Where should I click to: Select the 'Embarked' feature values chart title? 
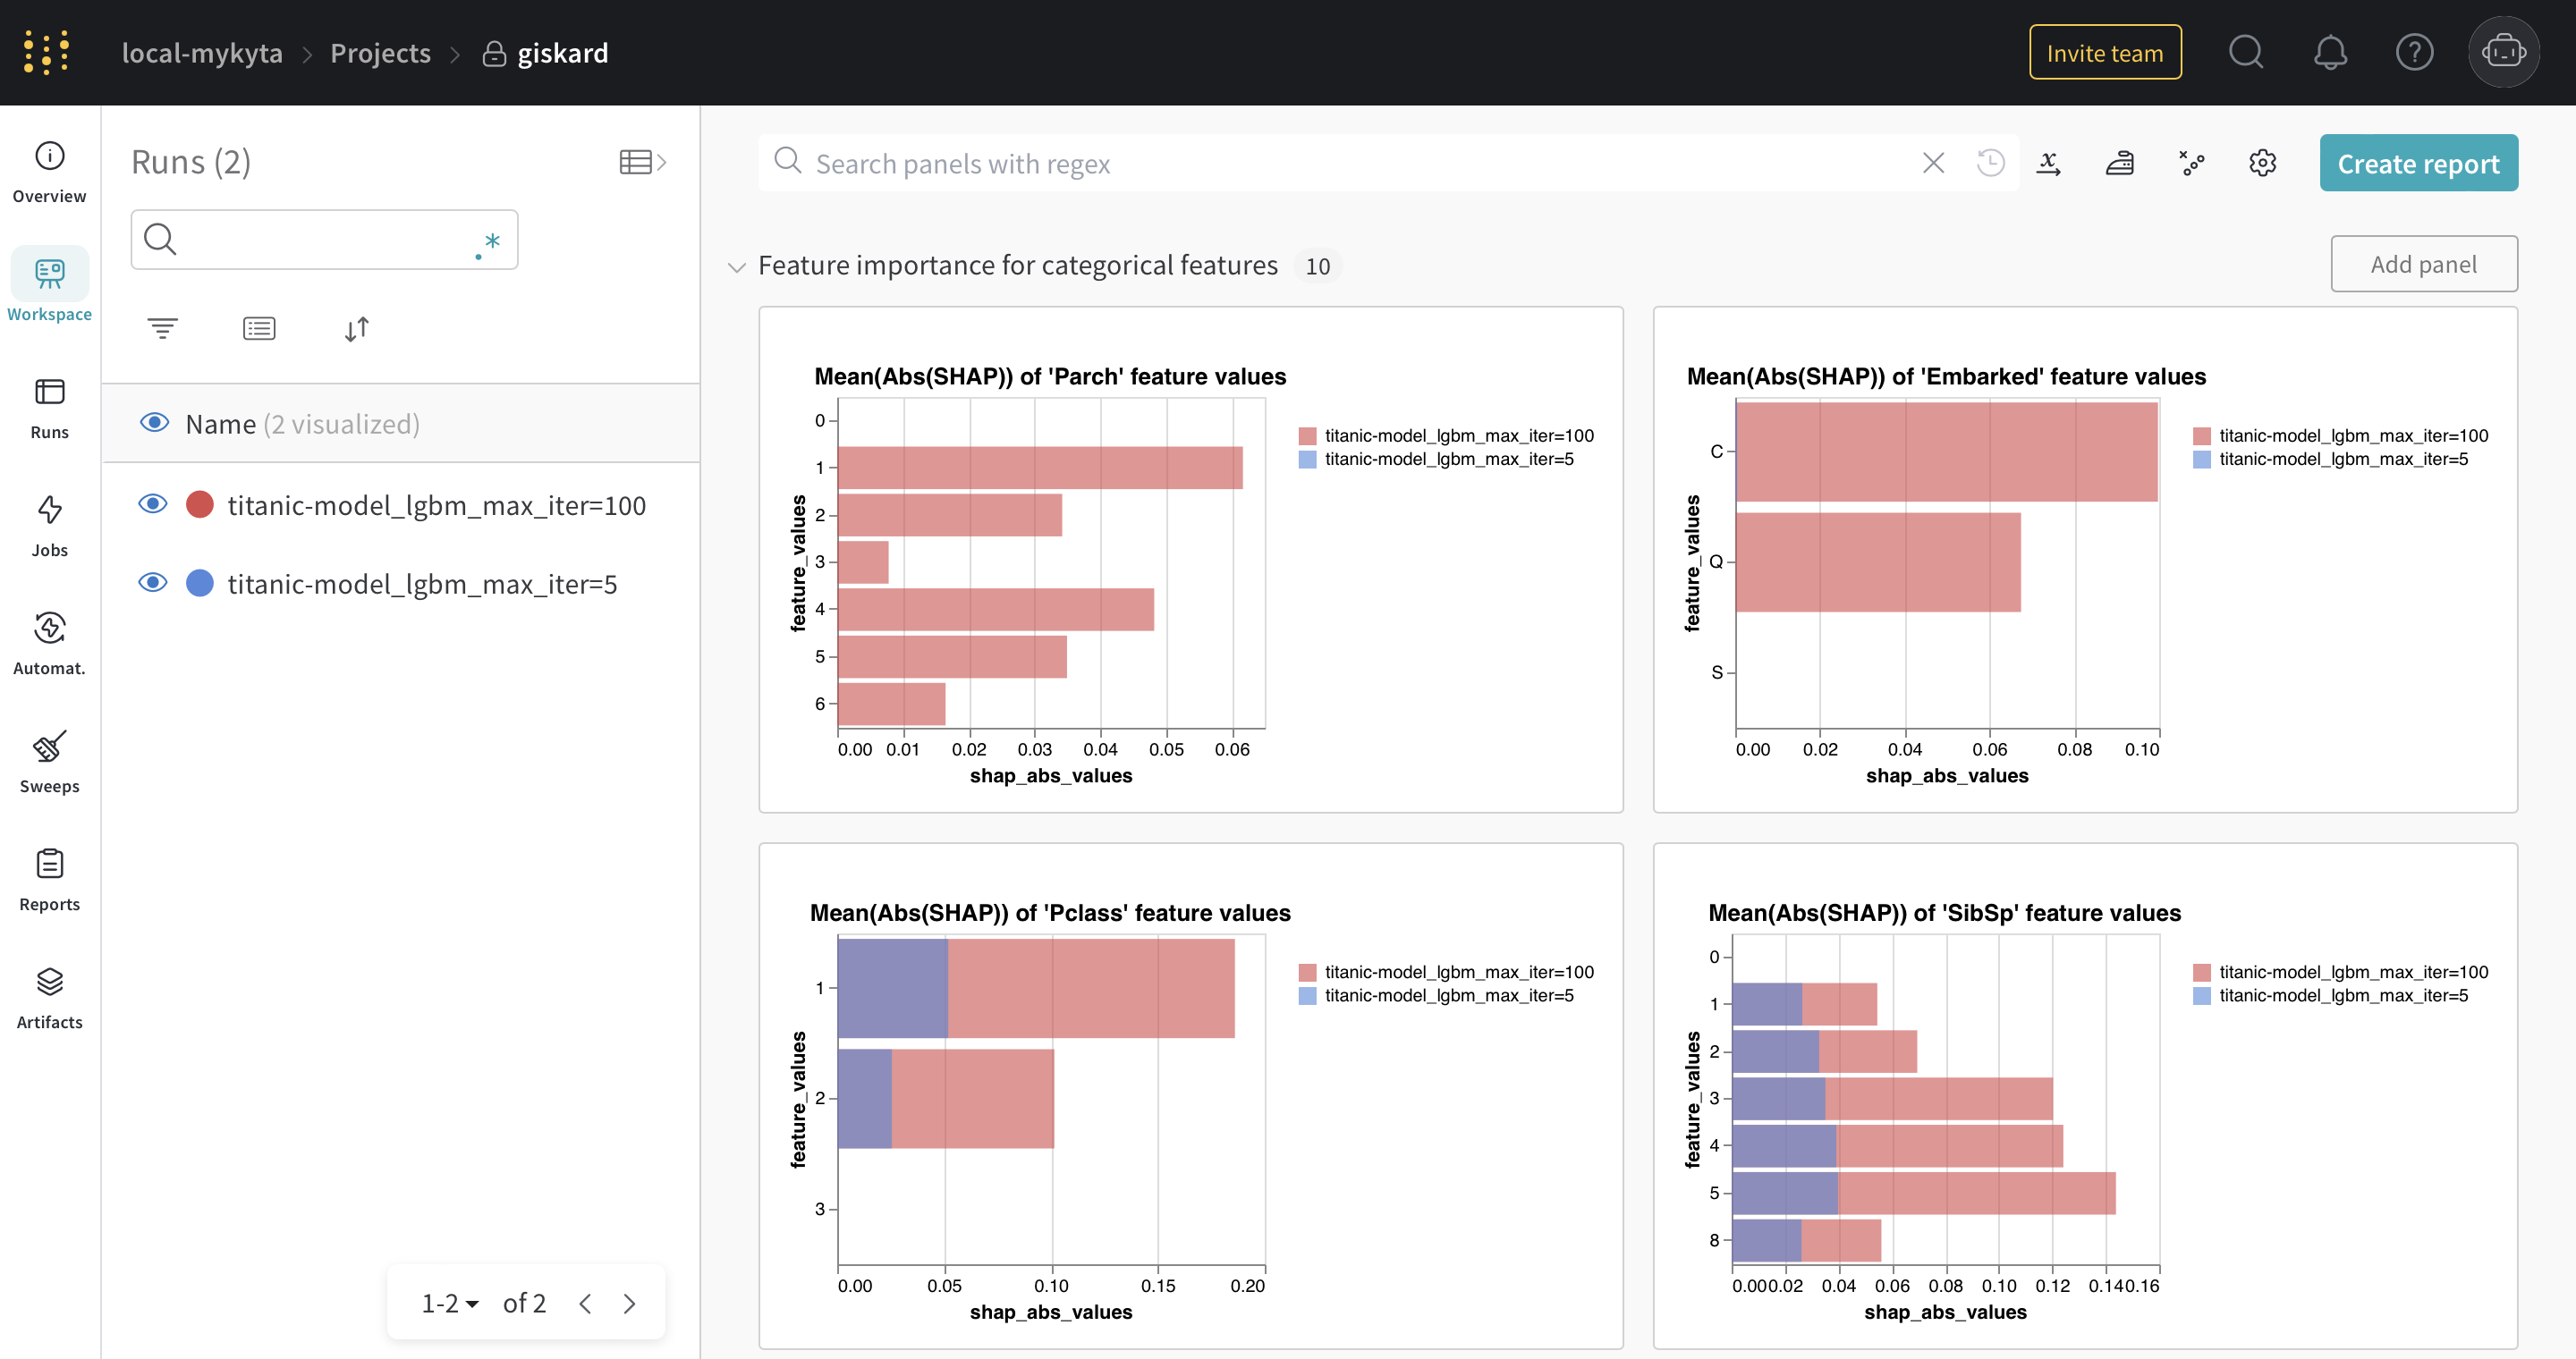1945,376
